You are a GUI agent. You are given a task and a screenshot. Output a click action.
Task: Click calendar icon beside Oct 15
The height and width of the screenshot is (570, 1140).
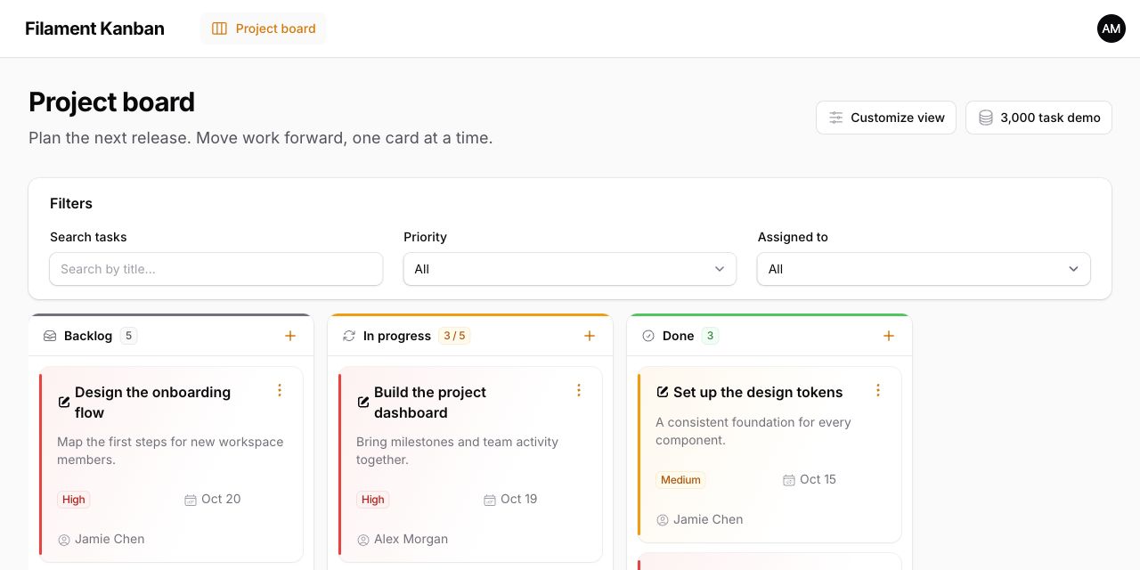coord(789,480)
